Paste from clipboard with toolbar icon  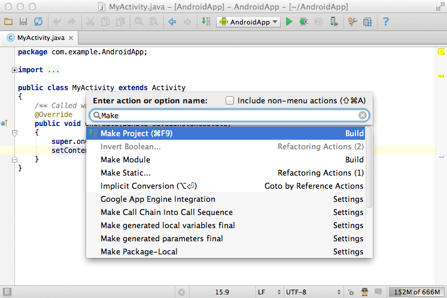(x=120, y=21)
